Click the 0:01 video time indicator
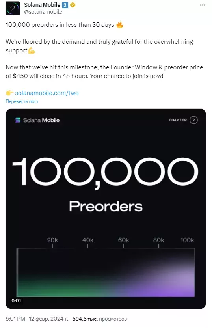Viewport: 212px width, 328px height. (16, 300)
